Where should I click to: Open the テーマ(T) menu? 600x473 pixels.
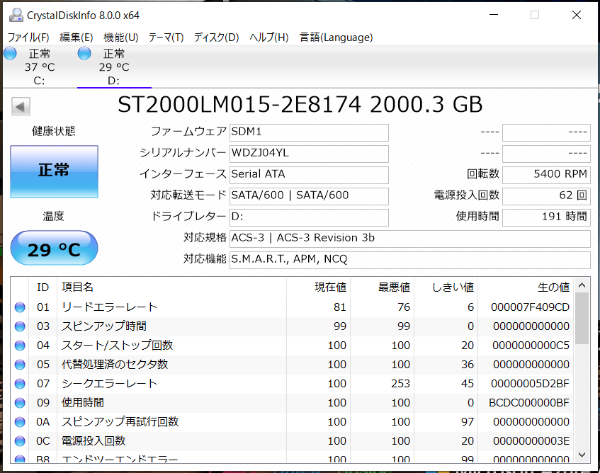[x=166, y=38]
